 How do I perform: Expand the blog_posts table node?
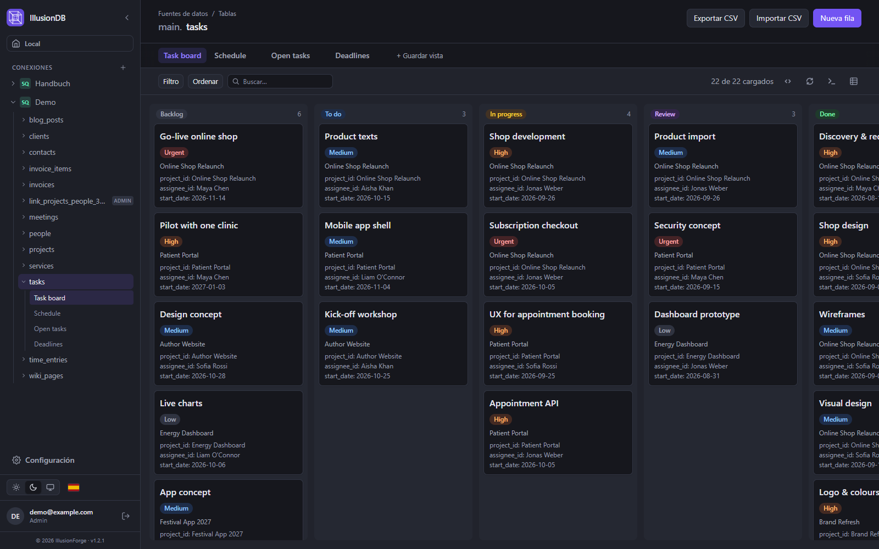(x=24, y=120)
